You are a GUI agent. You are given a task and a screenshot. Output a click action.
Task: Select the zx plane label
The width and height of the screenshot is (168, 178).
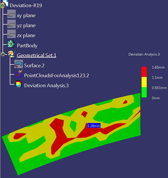click(26, 36)
